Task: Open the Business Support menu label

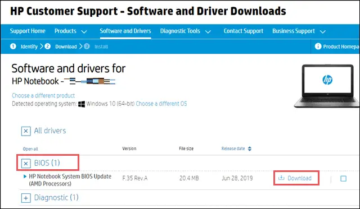Action: pos(294,31)
